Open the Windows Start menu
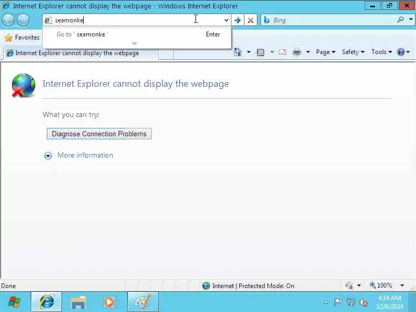 pos(15,302)
